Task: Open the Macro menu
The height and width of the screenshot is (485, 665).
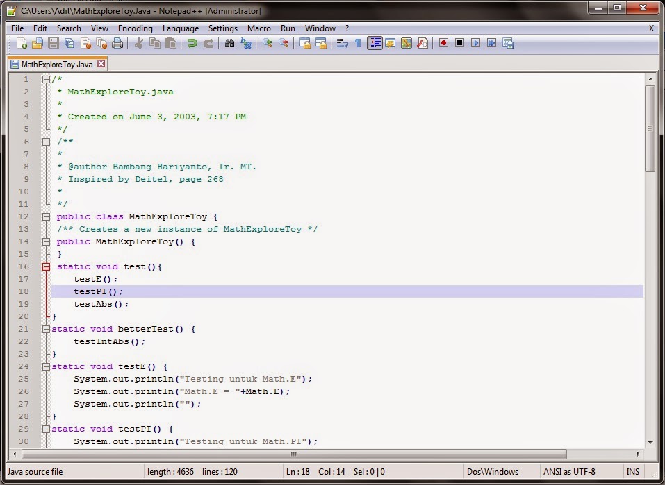Action: 259,28
